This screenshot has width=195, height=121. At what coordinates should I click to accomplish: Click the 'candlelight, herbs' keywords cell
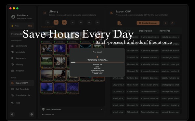tap(170, 57)
